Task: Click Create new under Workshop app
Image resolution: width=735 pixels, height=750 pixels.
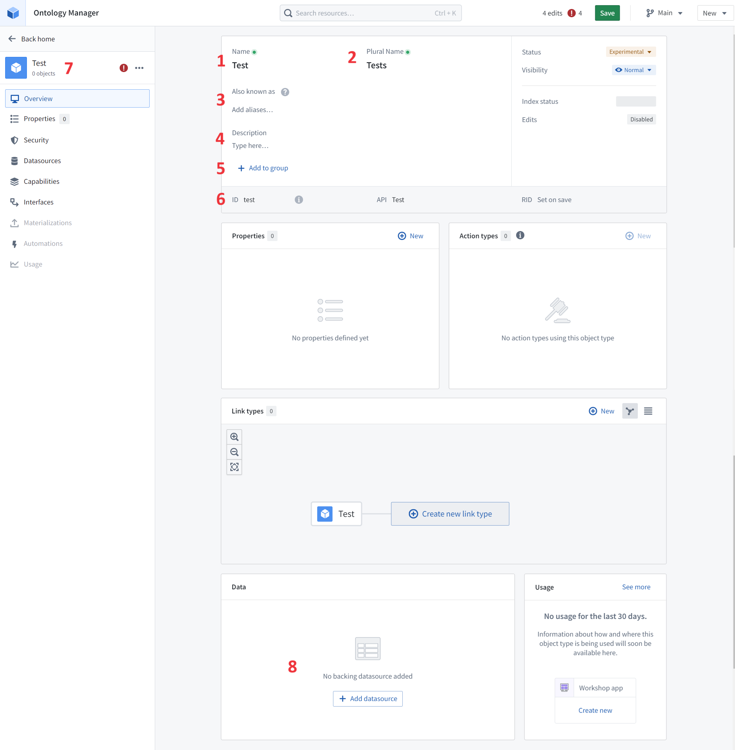Action: click(595, 710)
